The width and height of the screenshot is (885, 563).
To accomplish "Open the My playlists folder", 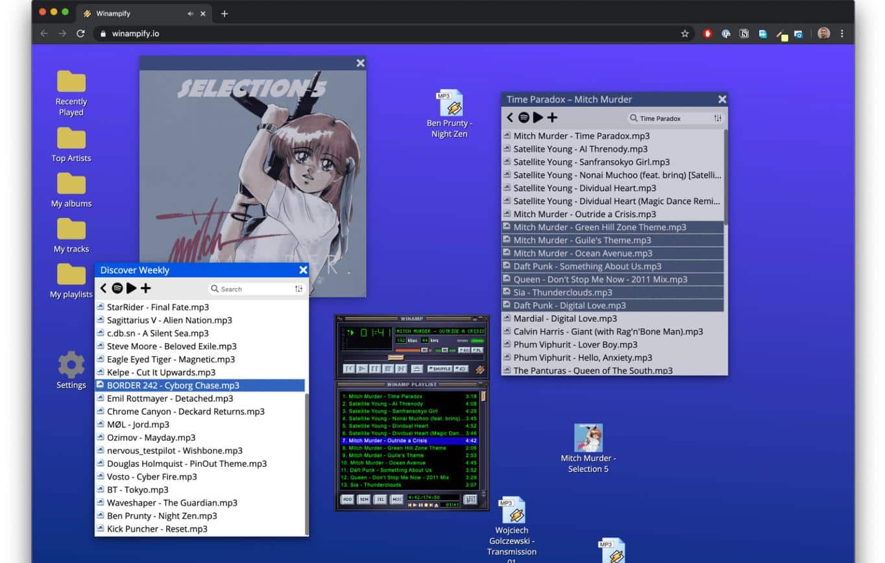I will tap(71, 281).
